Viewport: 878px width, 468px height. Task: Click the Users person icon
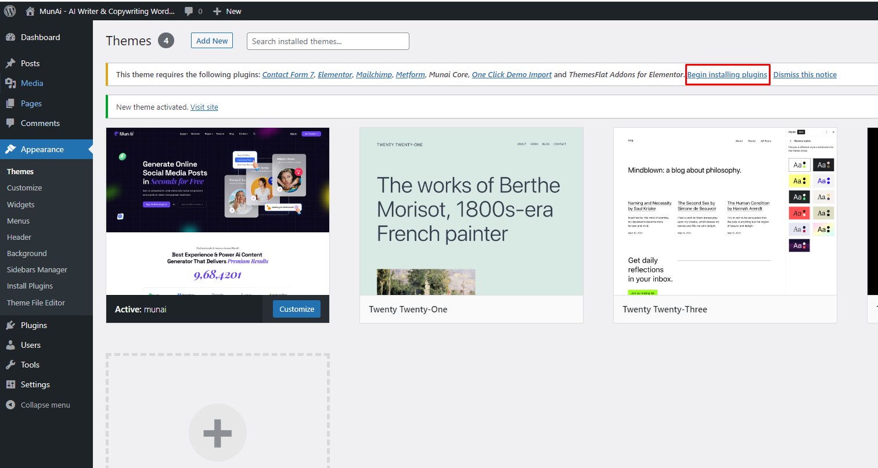point(10,345)
